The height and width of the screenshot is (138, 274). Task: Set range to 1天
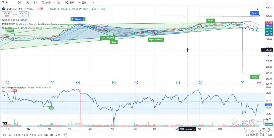pyautogui.click(x=5, y=135)
